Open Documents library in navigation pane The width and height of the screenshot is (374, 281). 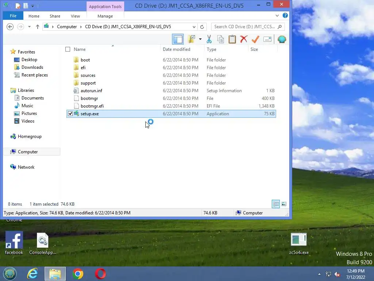coord(33,98)
